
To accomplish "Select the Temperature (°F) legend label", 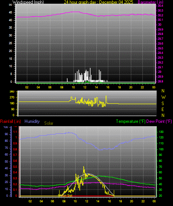I will 131,121.
